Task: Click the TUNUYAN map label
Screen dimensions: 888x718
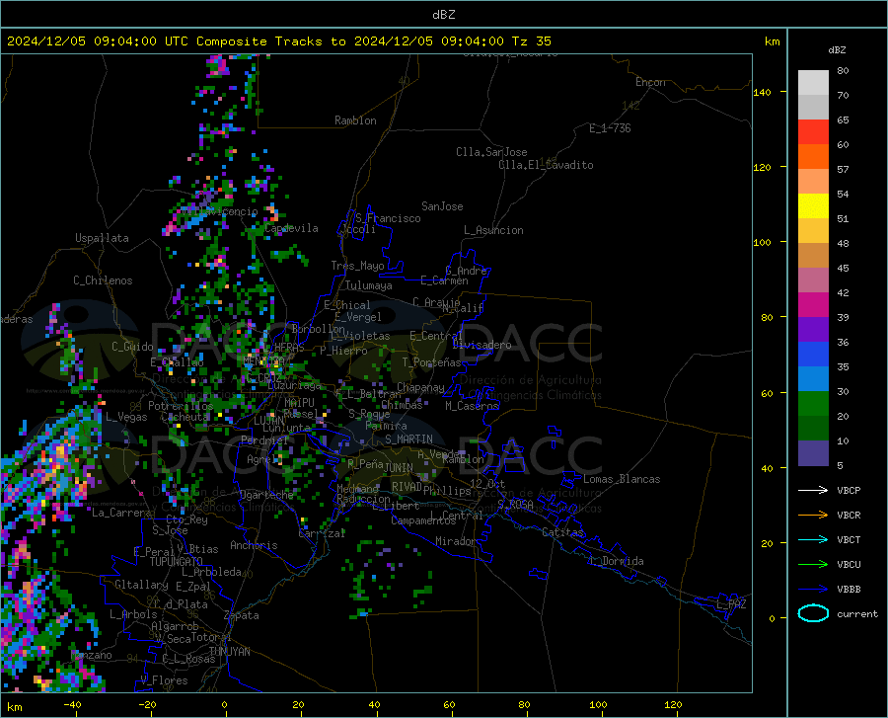Action: click(x=229, y=652)
